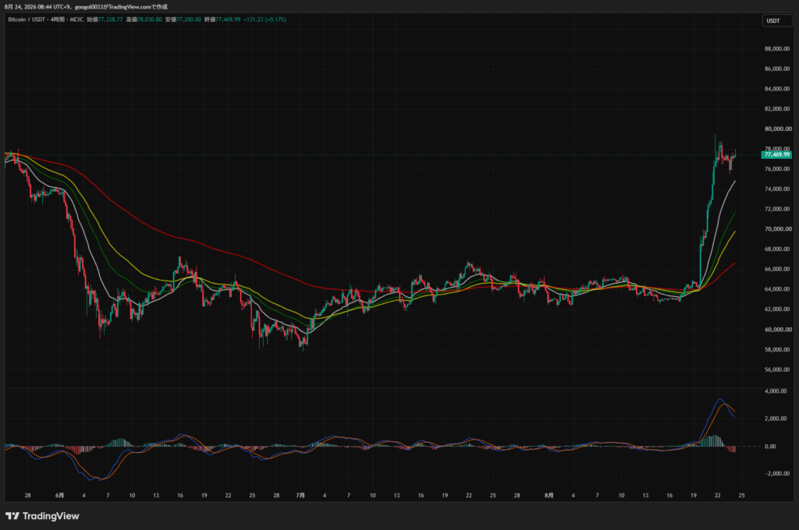The width and height of the screenshot is (799, 530).
Task: Click the TradingView logo at bottom left
Action: pos(42,516)
